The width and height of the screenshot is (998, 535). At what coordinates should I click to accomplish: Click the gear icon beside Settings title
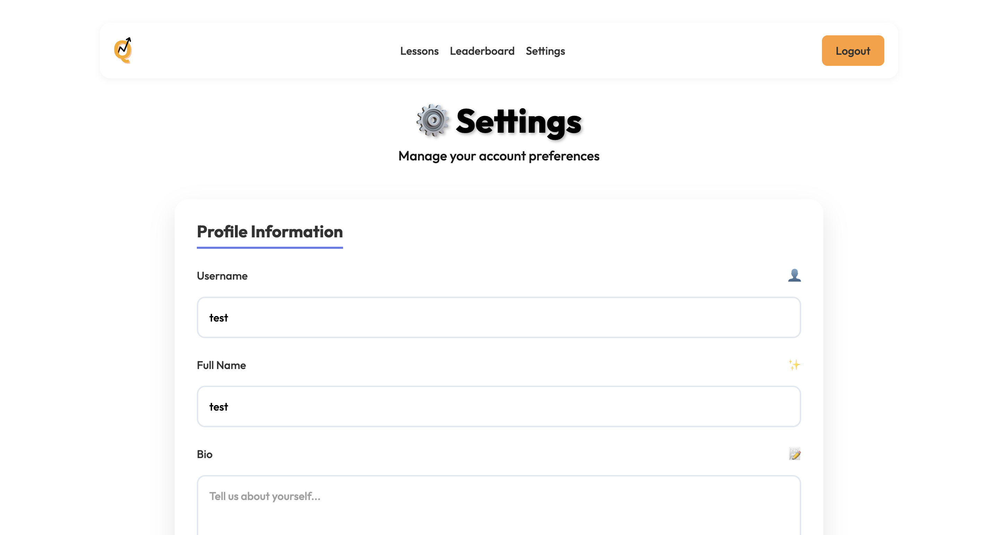click(433, 121)
